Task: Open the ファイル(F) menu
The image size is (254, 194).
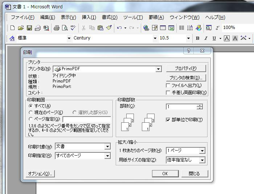Action: pyautogui.click(x=22, y=17)
